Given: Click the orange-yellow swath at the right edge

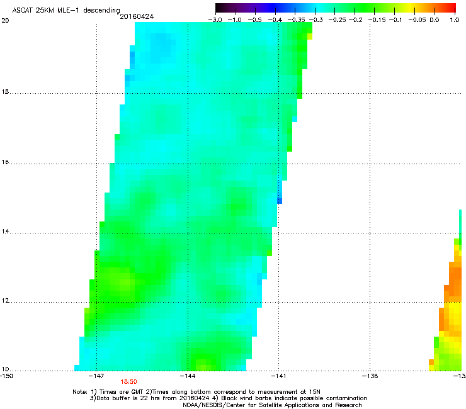Looking at the screenshot, I should 450,309.
